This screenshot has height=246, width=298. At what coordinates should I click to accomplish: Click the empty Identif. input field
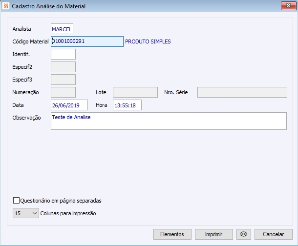click(x=63, y=54)
